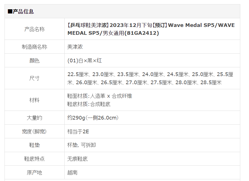This screenshot has height=181, width=249.
Task: Select the manufacturer value '美津浓'
Action: (75, 47)
